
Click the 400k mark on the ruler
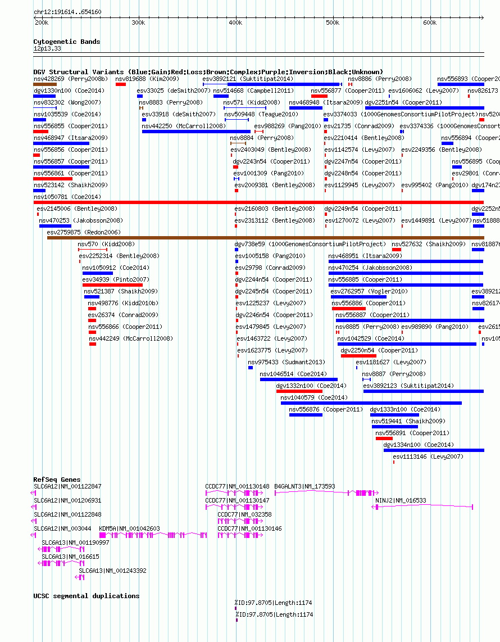pos(235,22)
